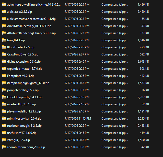Select file name BloodTrail-v1.2.5.zip
Screen dimensions: 163x157
tap(21, 47)
